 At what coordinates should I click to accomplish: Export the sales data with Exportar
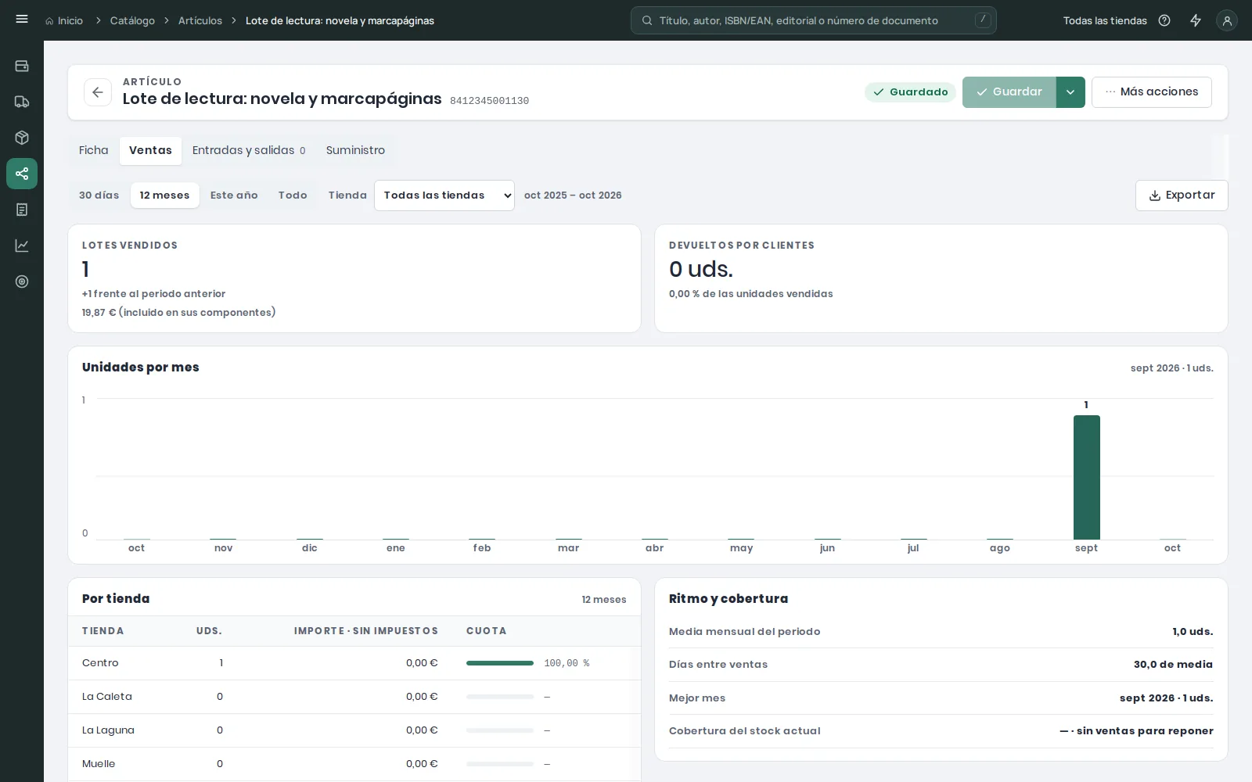[1182, 195]
